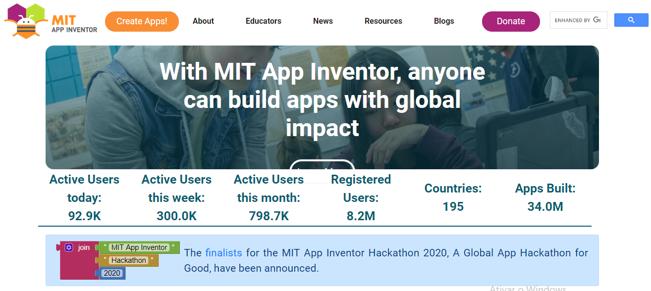Click the 34.0M apps built figure
Screen dimensions: 651x291
(x=545, y=206)
